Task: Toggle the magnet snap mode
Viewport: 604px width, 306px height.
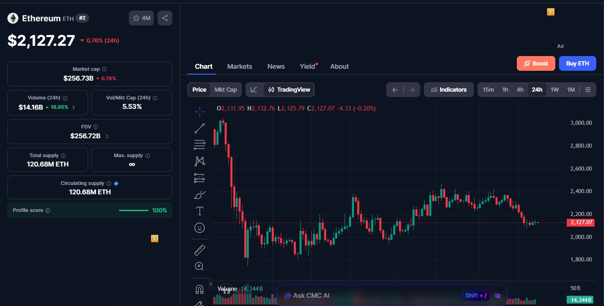Action: click(200, 289)
